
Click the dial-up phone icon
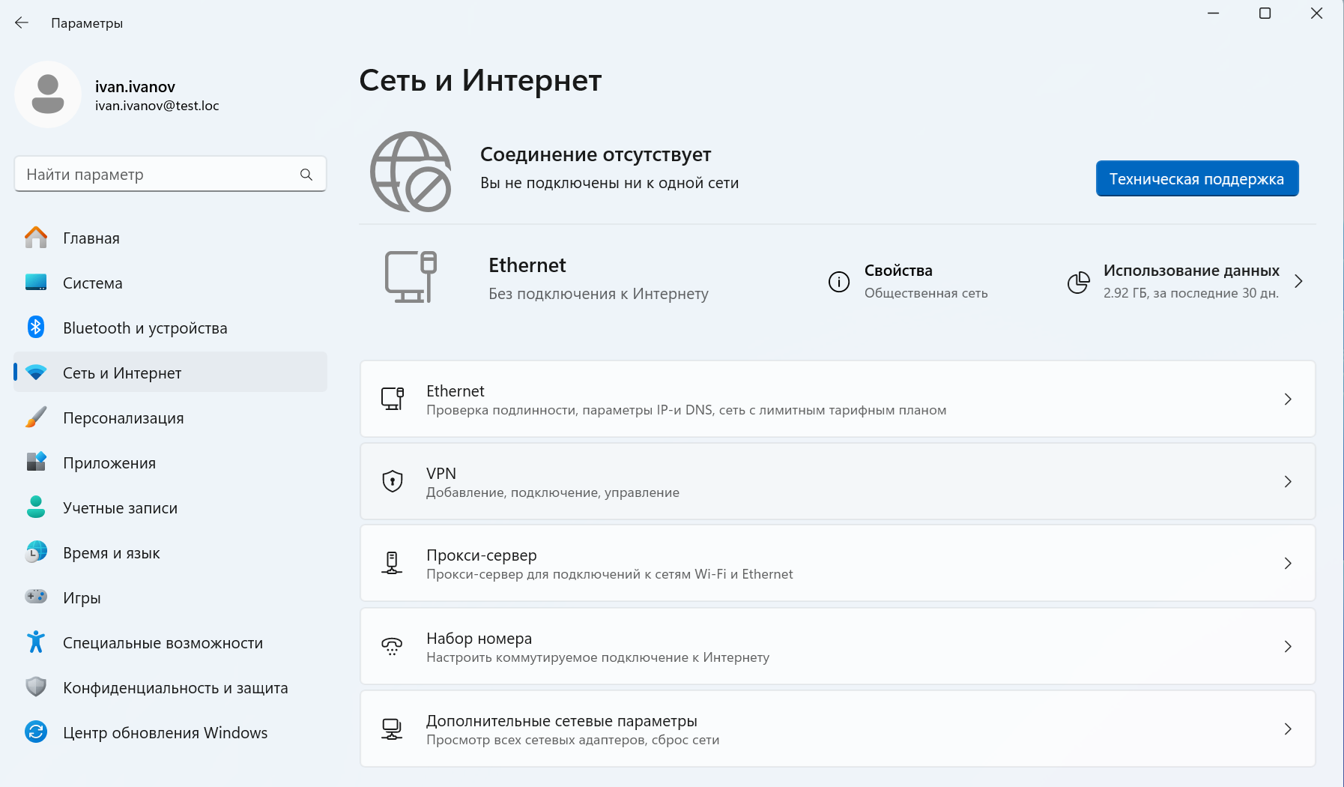(392, 646)
